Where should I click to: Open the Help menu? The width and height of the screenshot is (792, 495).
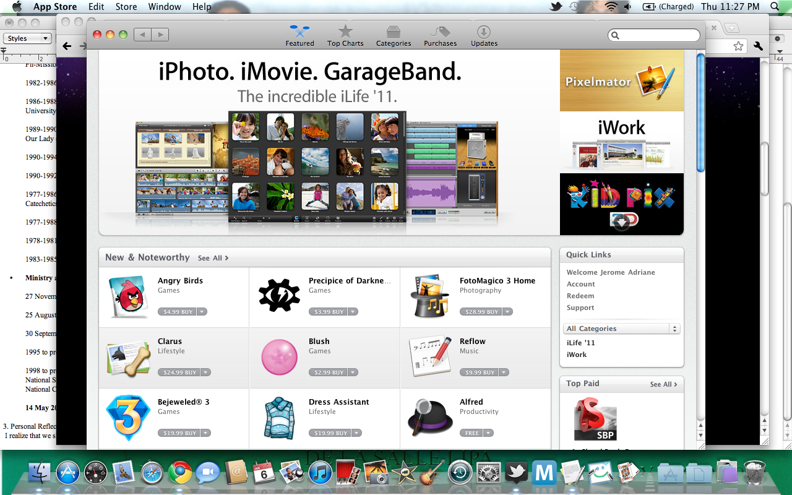click(x=202, y=7)
